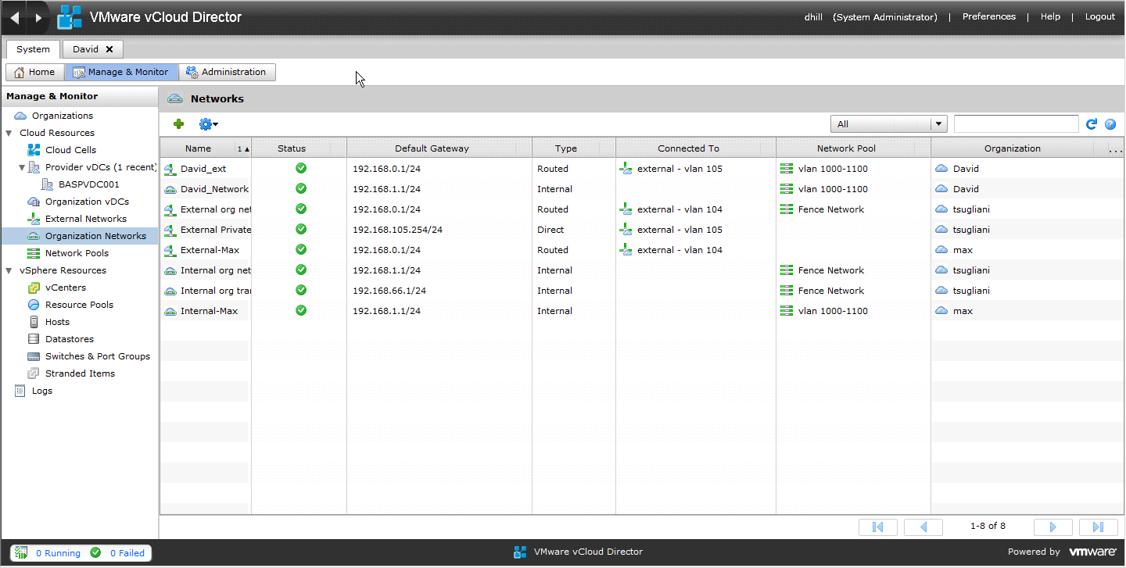1126x568 pixels.
Task: Click the External Private network name
Action: (216, 230)
